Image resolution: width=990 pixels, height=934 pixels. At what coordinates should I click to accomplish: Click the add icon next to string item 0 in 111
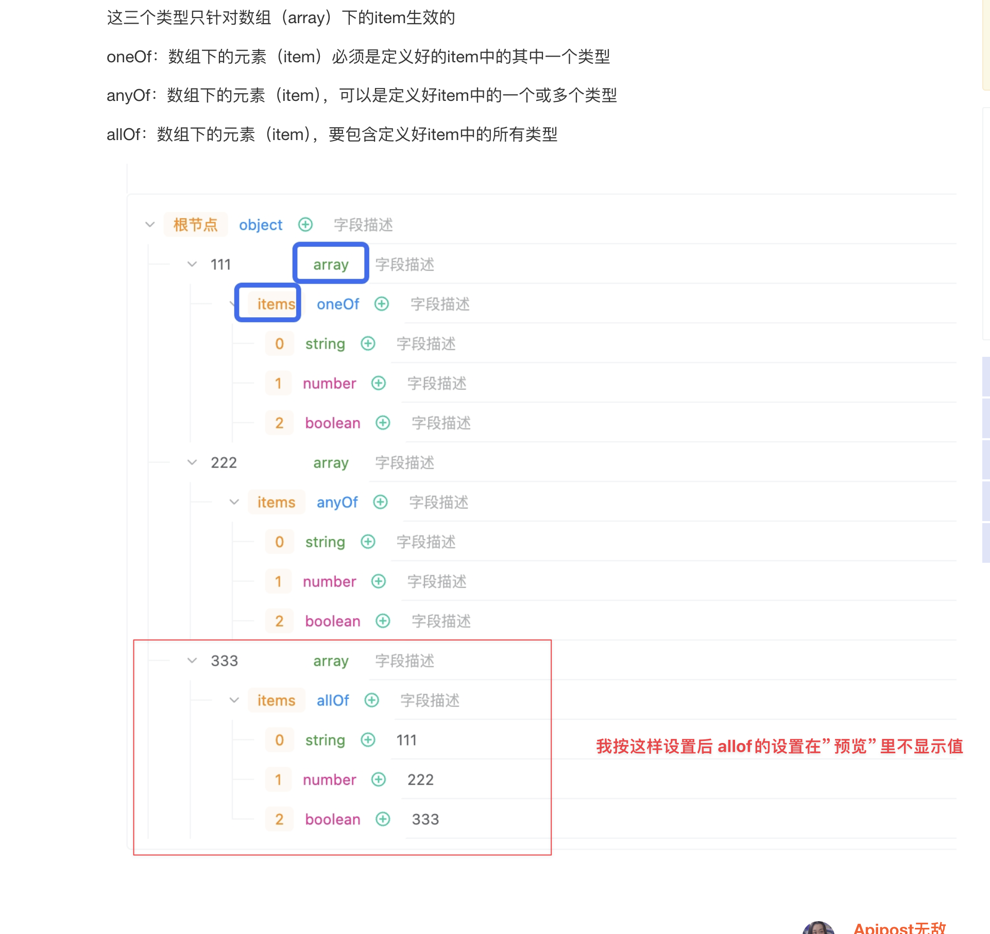(367, 343)
